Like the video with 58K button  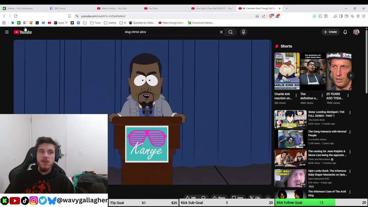(x=191, y=198)
